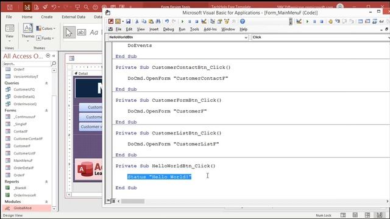390x219 pixels.
Task: Open the VBA Add-Ins menu
Action: point(210,29)
